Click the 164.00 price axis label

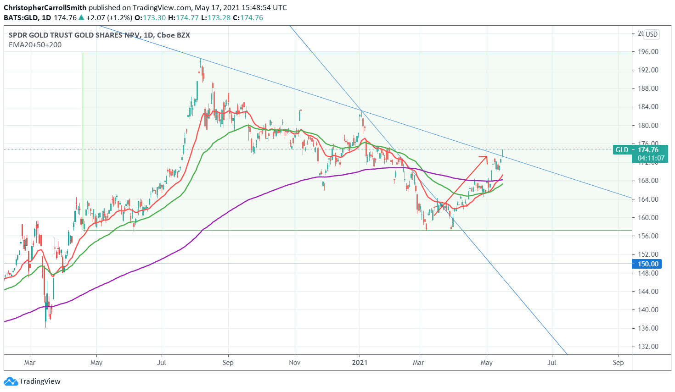tap(648, 199)
